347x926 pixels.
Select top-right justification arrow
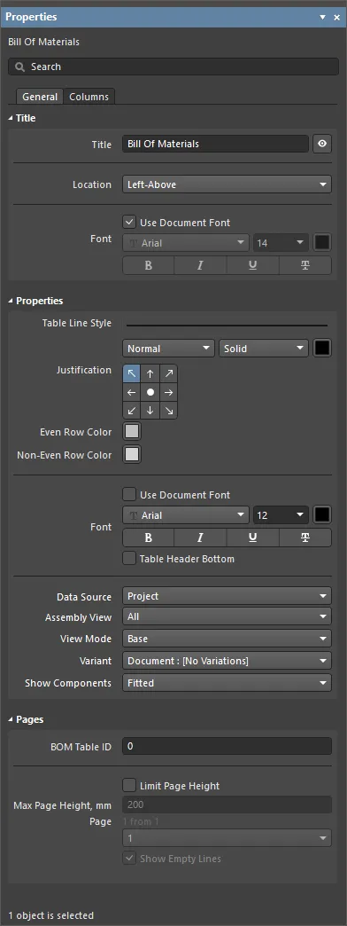(168, 373)
